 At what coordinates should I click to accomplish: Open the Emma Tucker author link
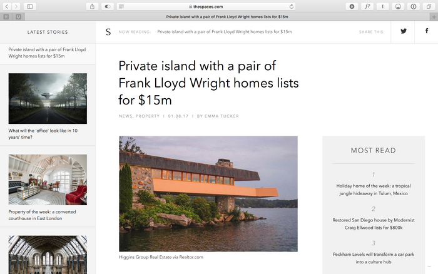[x=222, y=116]
